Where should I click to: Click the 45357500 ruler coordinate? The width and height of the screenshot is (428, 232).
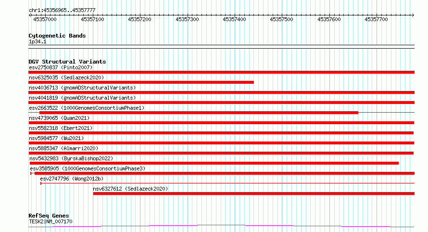point(281,19)
